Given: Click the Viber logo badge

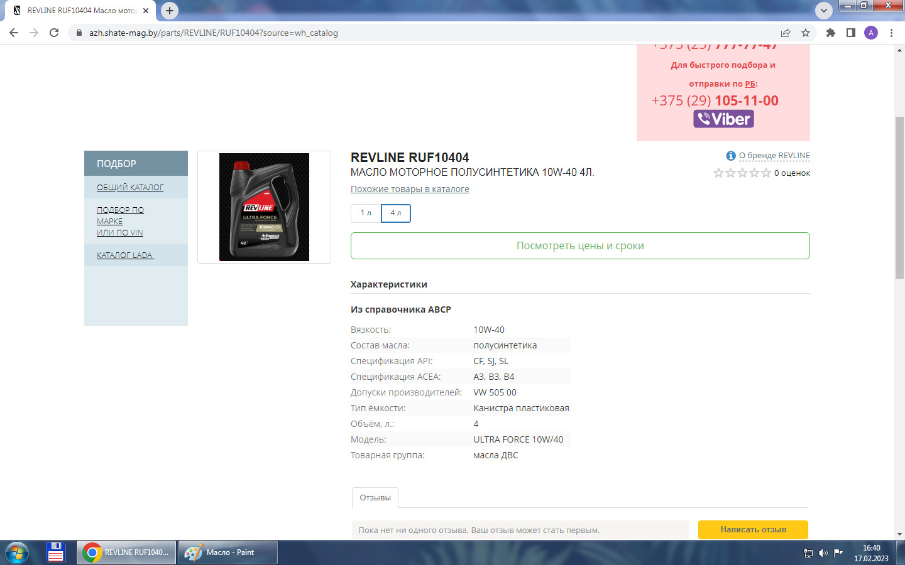Looking at the screenshot, I should coord(723,119).
